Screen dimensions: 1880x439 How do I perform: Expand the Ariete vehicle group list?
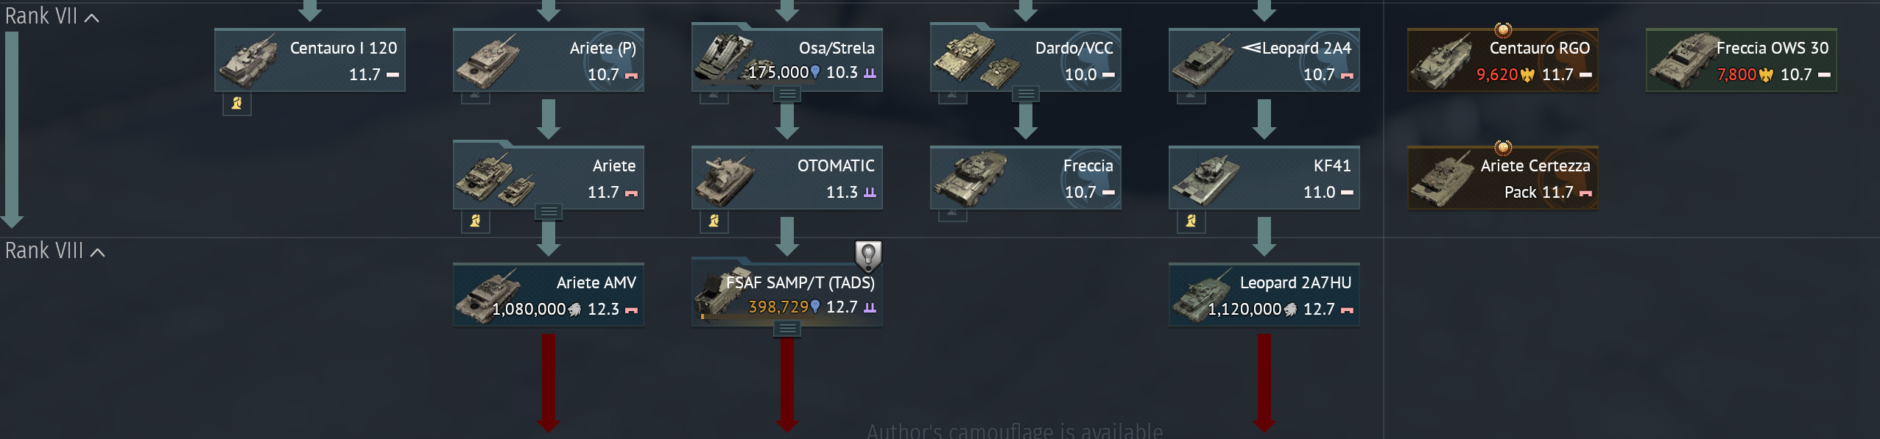tap(549, 211)
